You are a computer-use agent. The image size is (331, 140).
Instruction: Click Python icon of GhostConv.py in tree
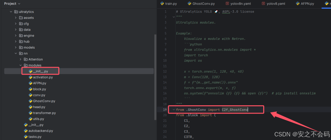pyautogui.click(x=31, y=101)
